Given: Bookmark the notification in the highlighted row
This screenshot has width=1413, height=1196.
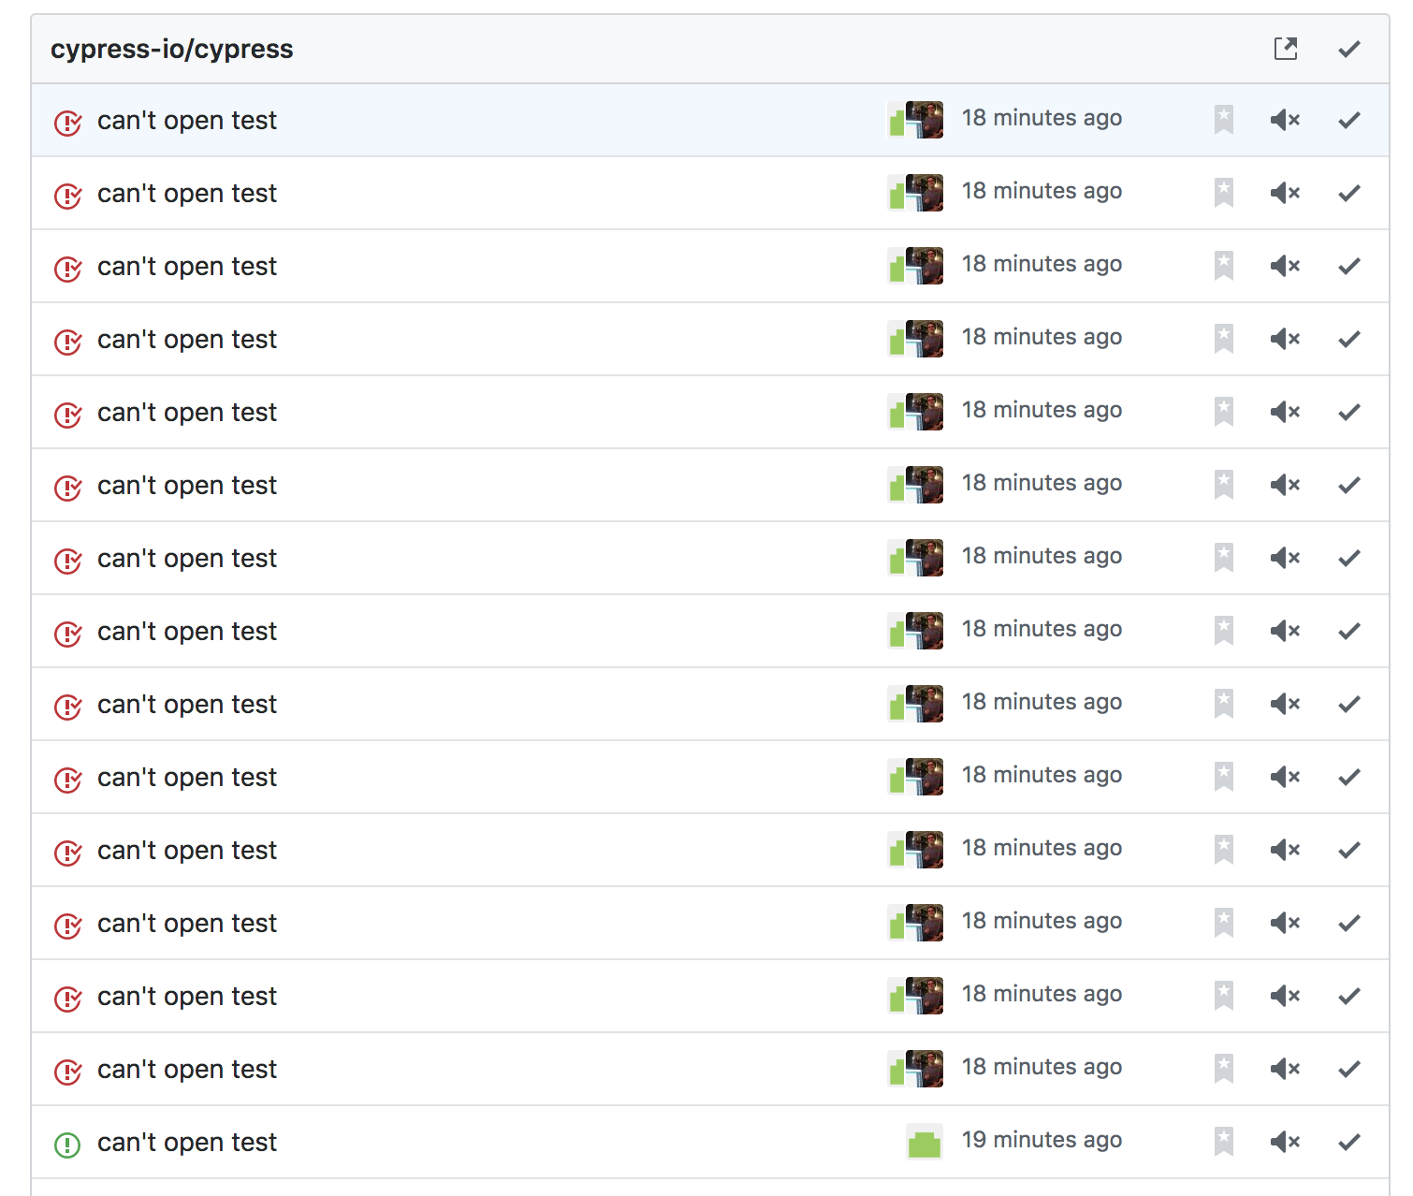Looking at the screenshot, I should (1224, 120).
